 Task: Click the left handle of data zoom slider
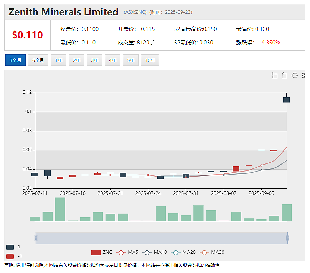coord(36,238)
